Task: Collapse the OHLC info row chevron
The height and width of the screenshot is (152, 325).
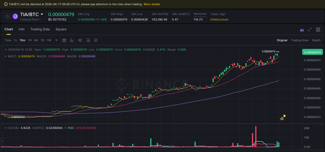Action: click(x=6, y=50)
